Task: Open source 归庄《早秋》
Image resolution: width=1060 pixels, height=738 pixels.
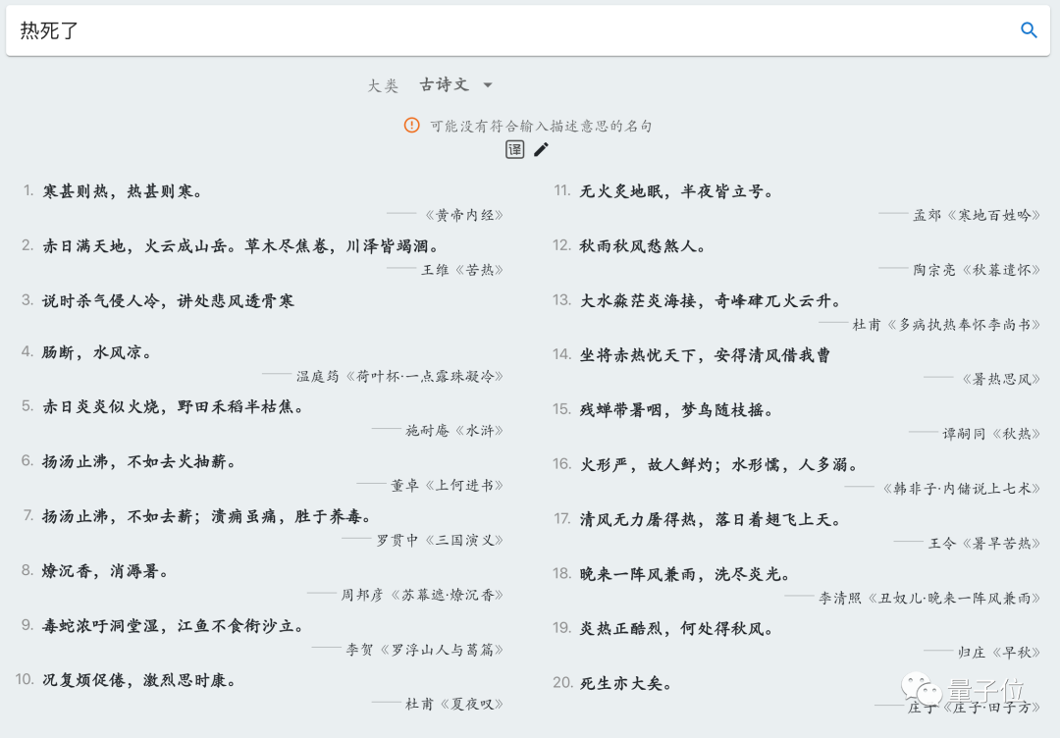Action: point(998,654)
